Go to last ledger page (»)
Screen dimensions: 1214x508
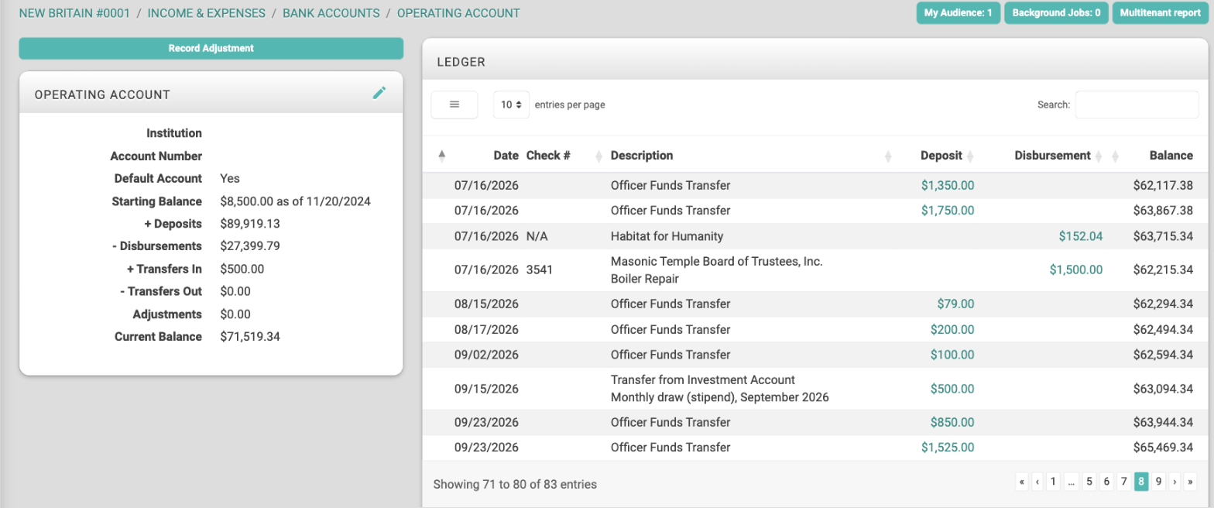[1190, 482]
